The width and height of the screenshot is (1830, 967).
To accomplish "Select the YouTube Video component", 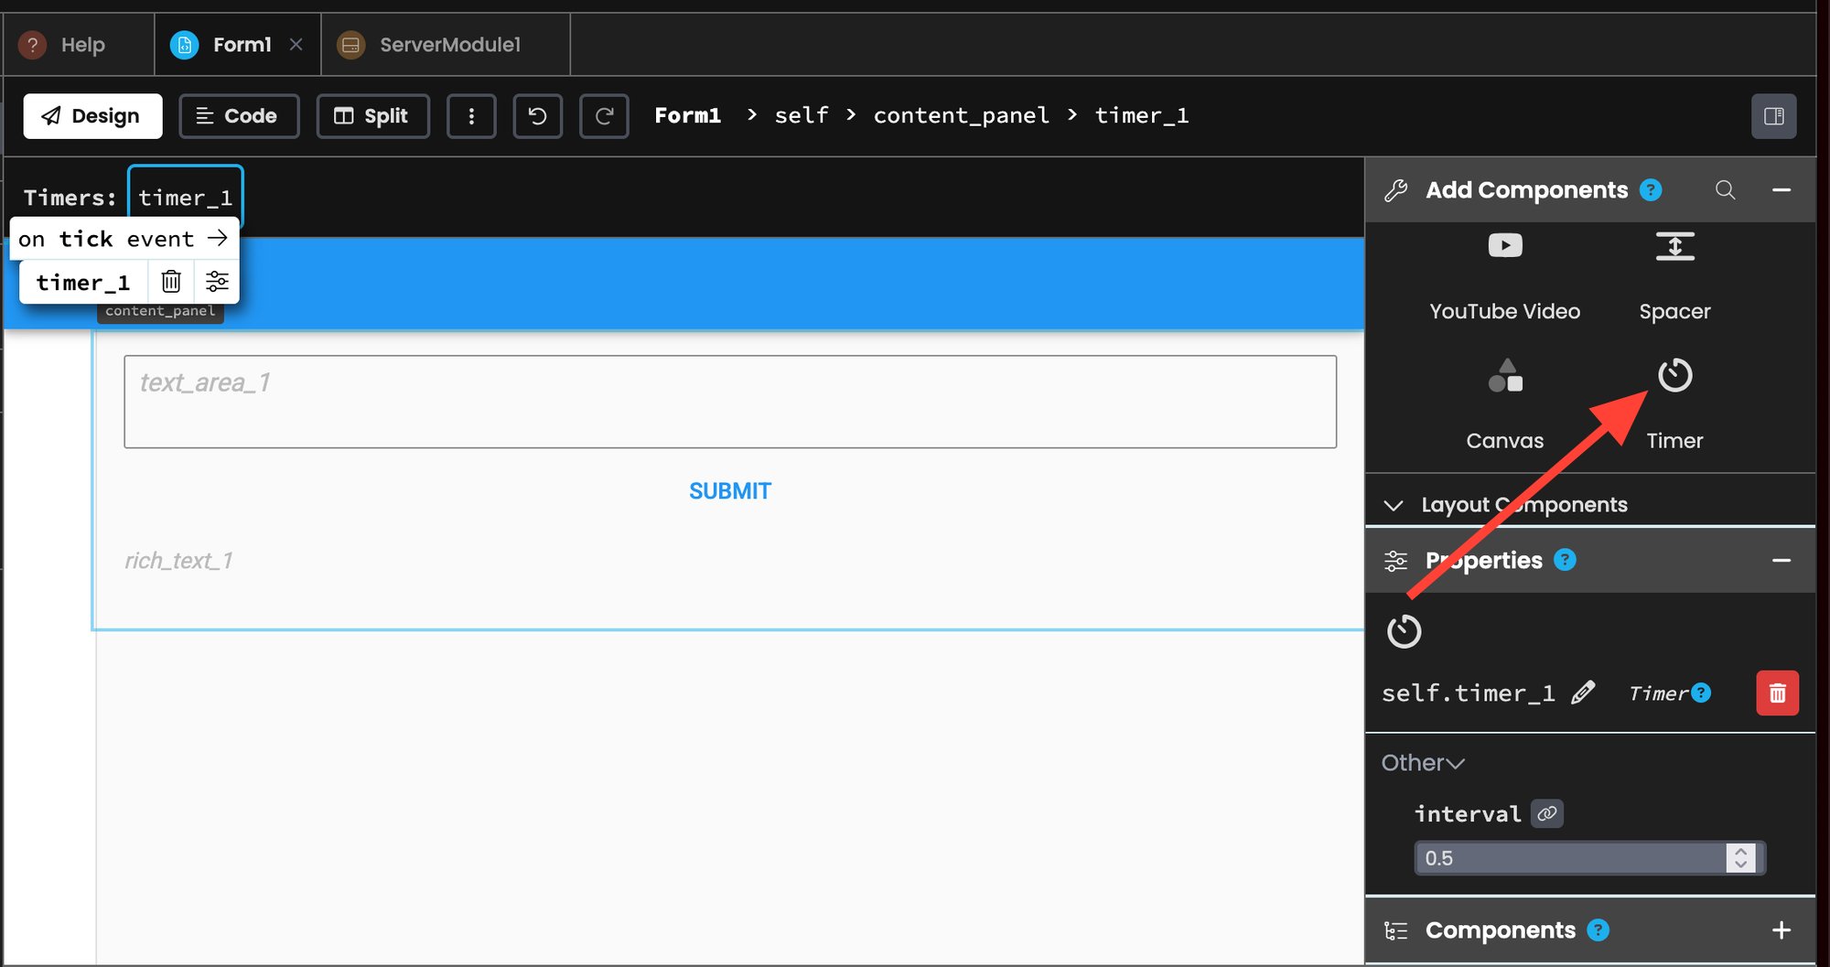I will click(x=1504, y=246).
